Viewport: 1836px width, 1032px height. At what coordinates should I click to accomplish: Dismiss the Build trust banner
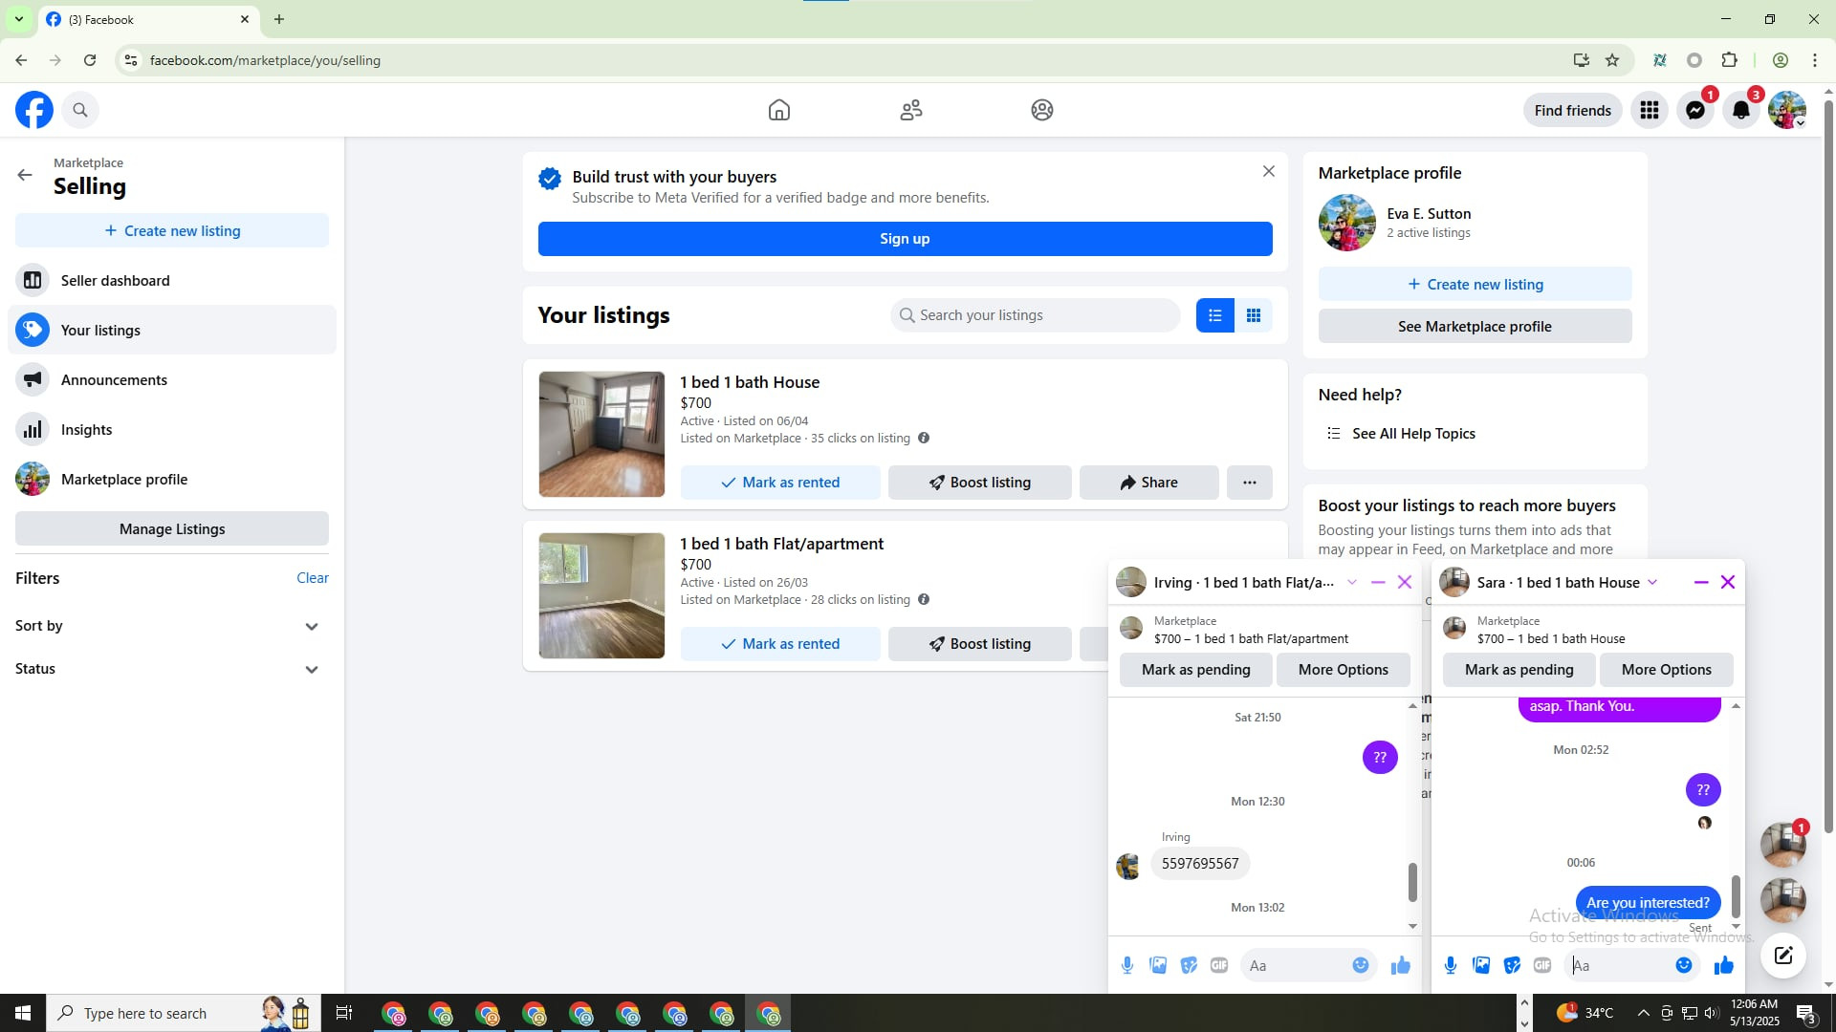tap(1269, 172)
